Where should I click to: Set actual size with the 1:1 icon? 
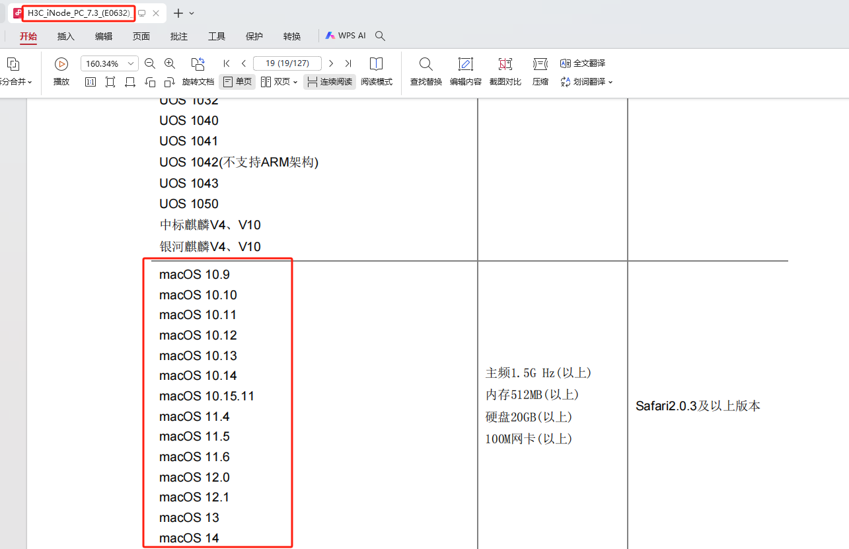(x=91, y=82)
